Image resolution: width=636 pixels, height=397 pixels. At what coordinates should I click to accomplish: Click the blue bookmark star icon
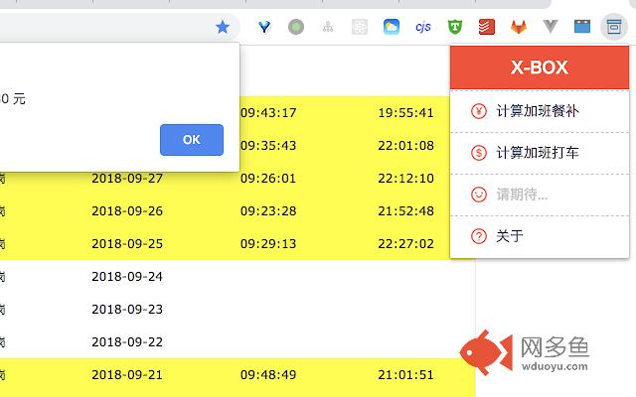coord(223,27)
